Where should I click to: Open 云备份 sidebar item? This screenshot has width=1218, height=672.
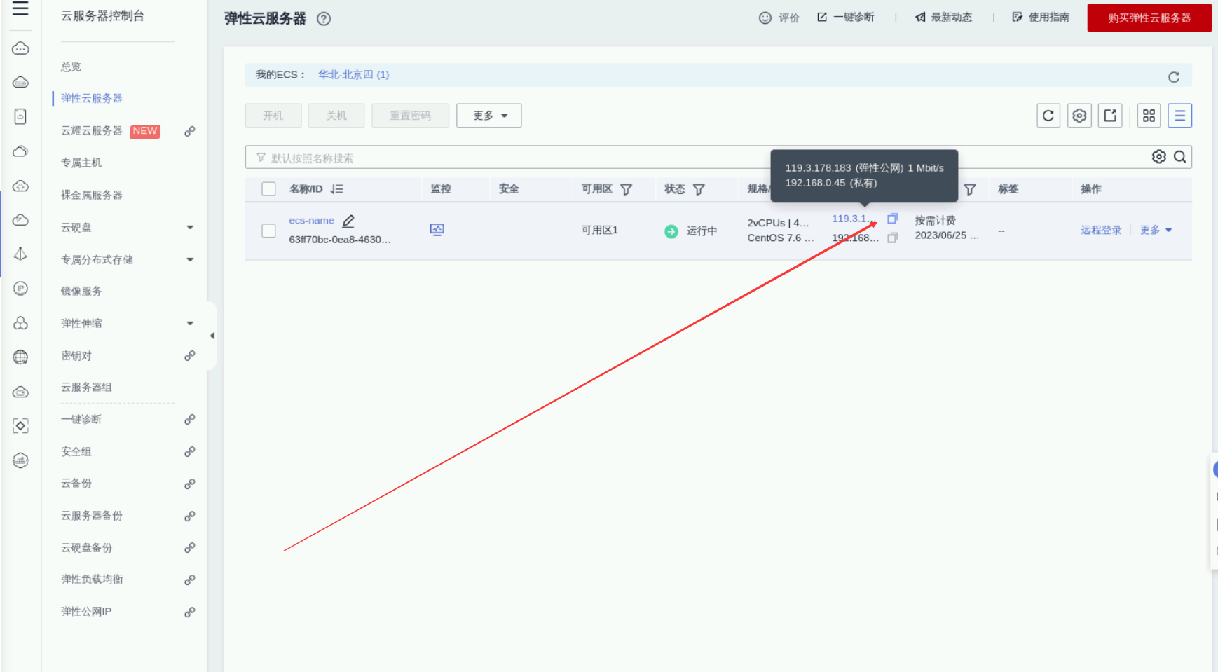pyautogui.click(x=76, y=484)
